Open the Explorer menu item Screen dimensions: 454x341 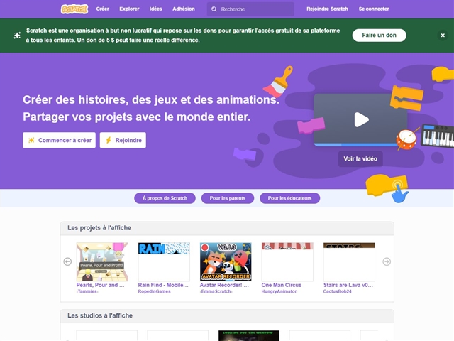point(129,9)
